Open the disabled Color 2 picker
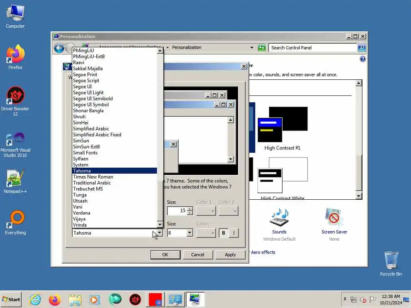 click(228, 211)
